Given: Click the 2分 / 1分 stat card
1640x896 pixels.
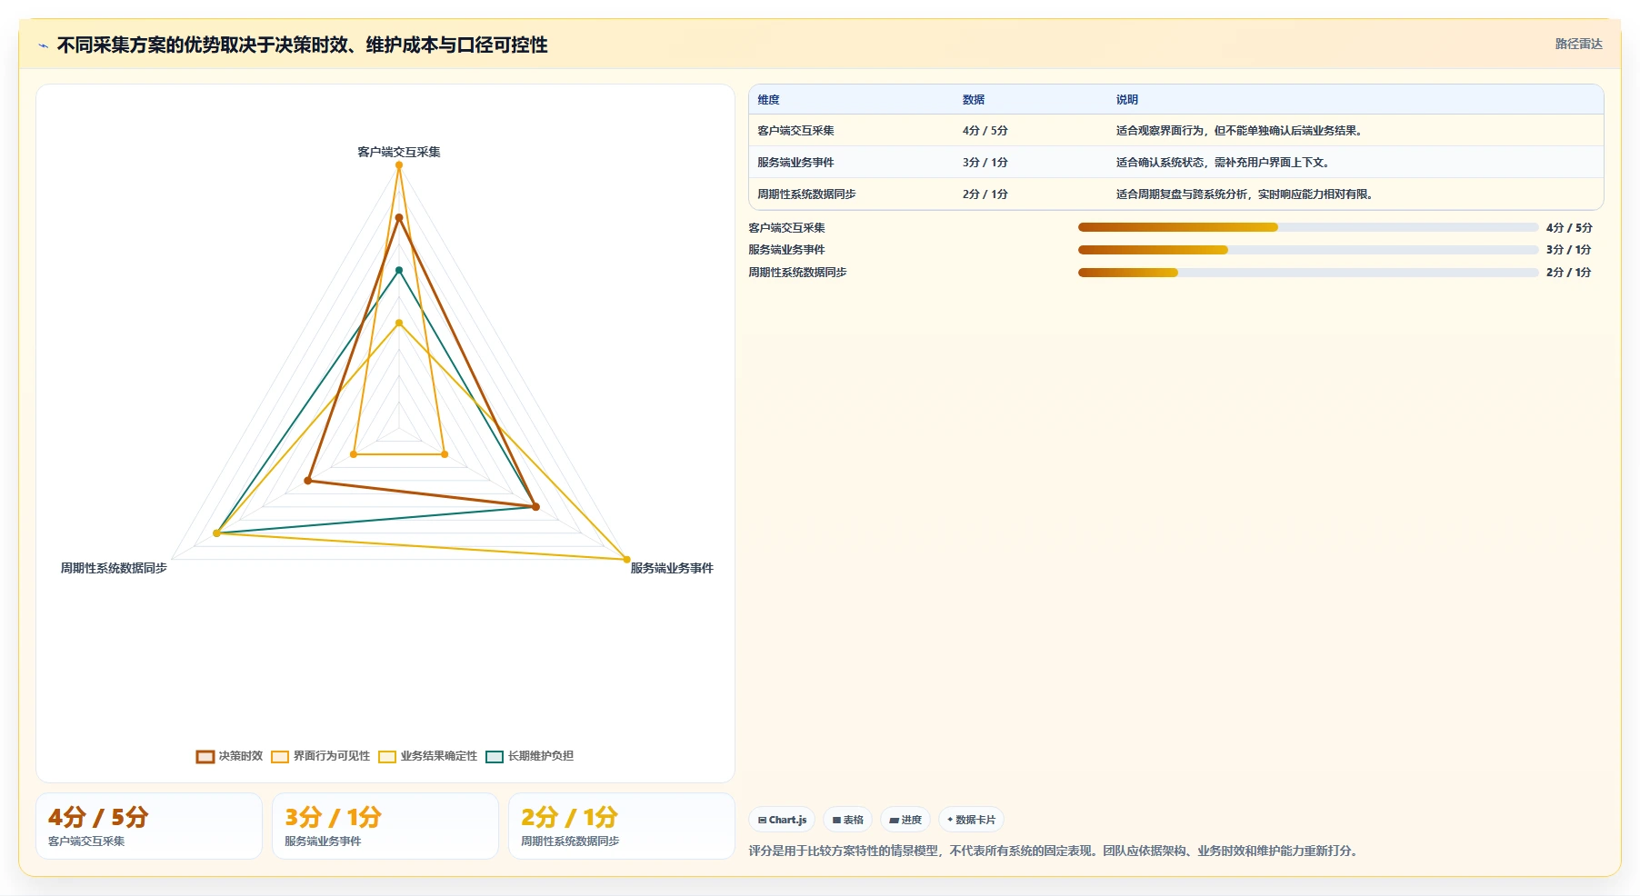Looking at the screenshot, I should (622, 826).
